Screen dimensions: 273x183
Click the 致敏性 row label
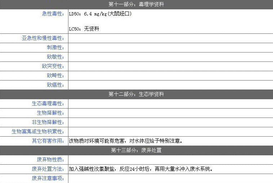(55, 57)
